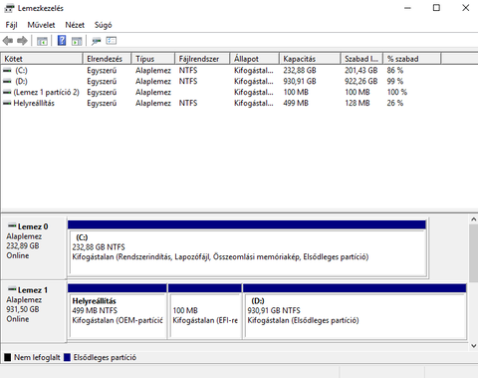Open the Súgó menu
This screenshot has width=478, height=378.
point(103,25)
